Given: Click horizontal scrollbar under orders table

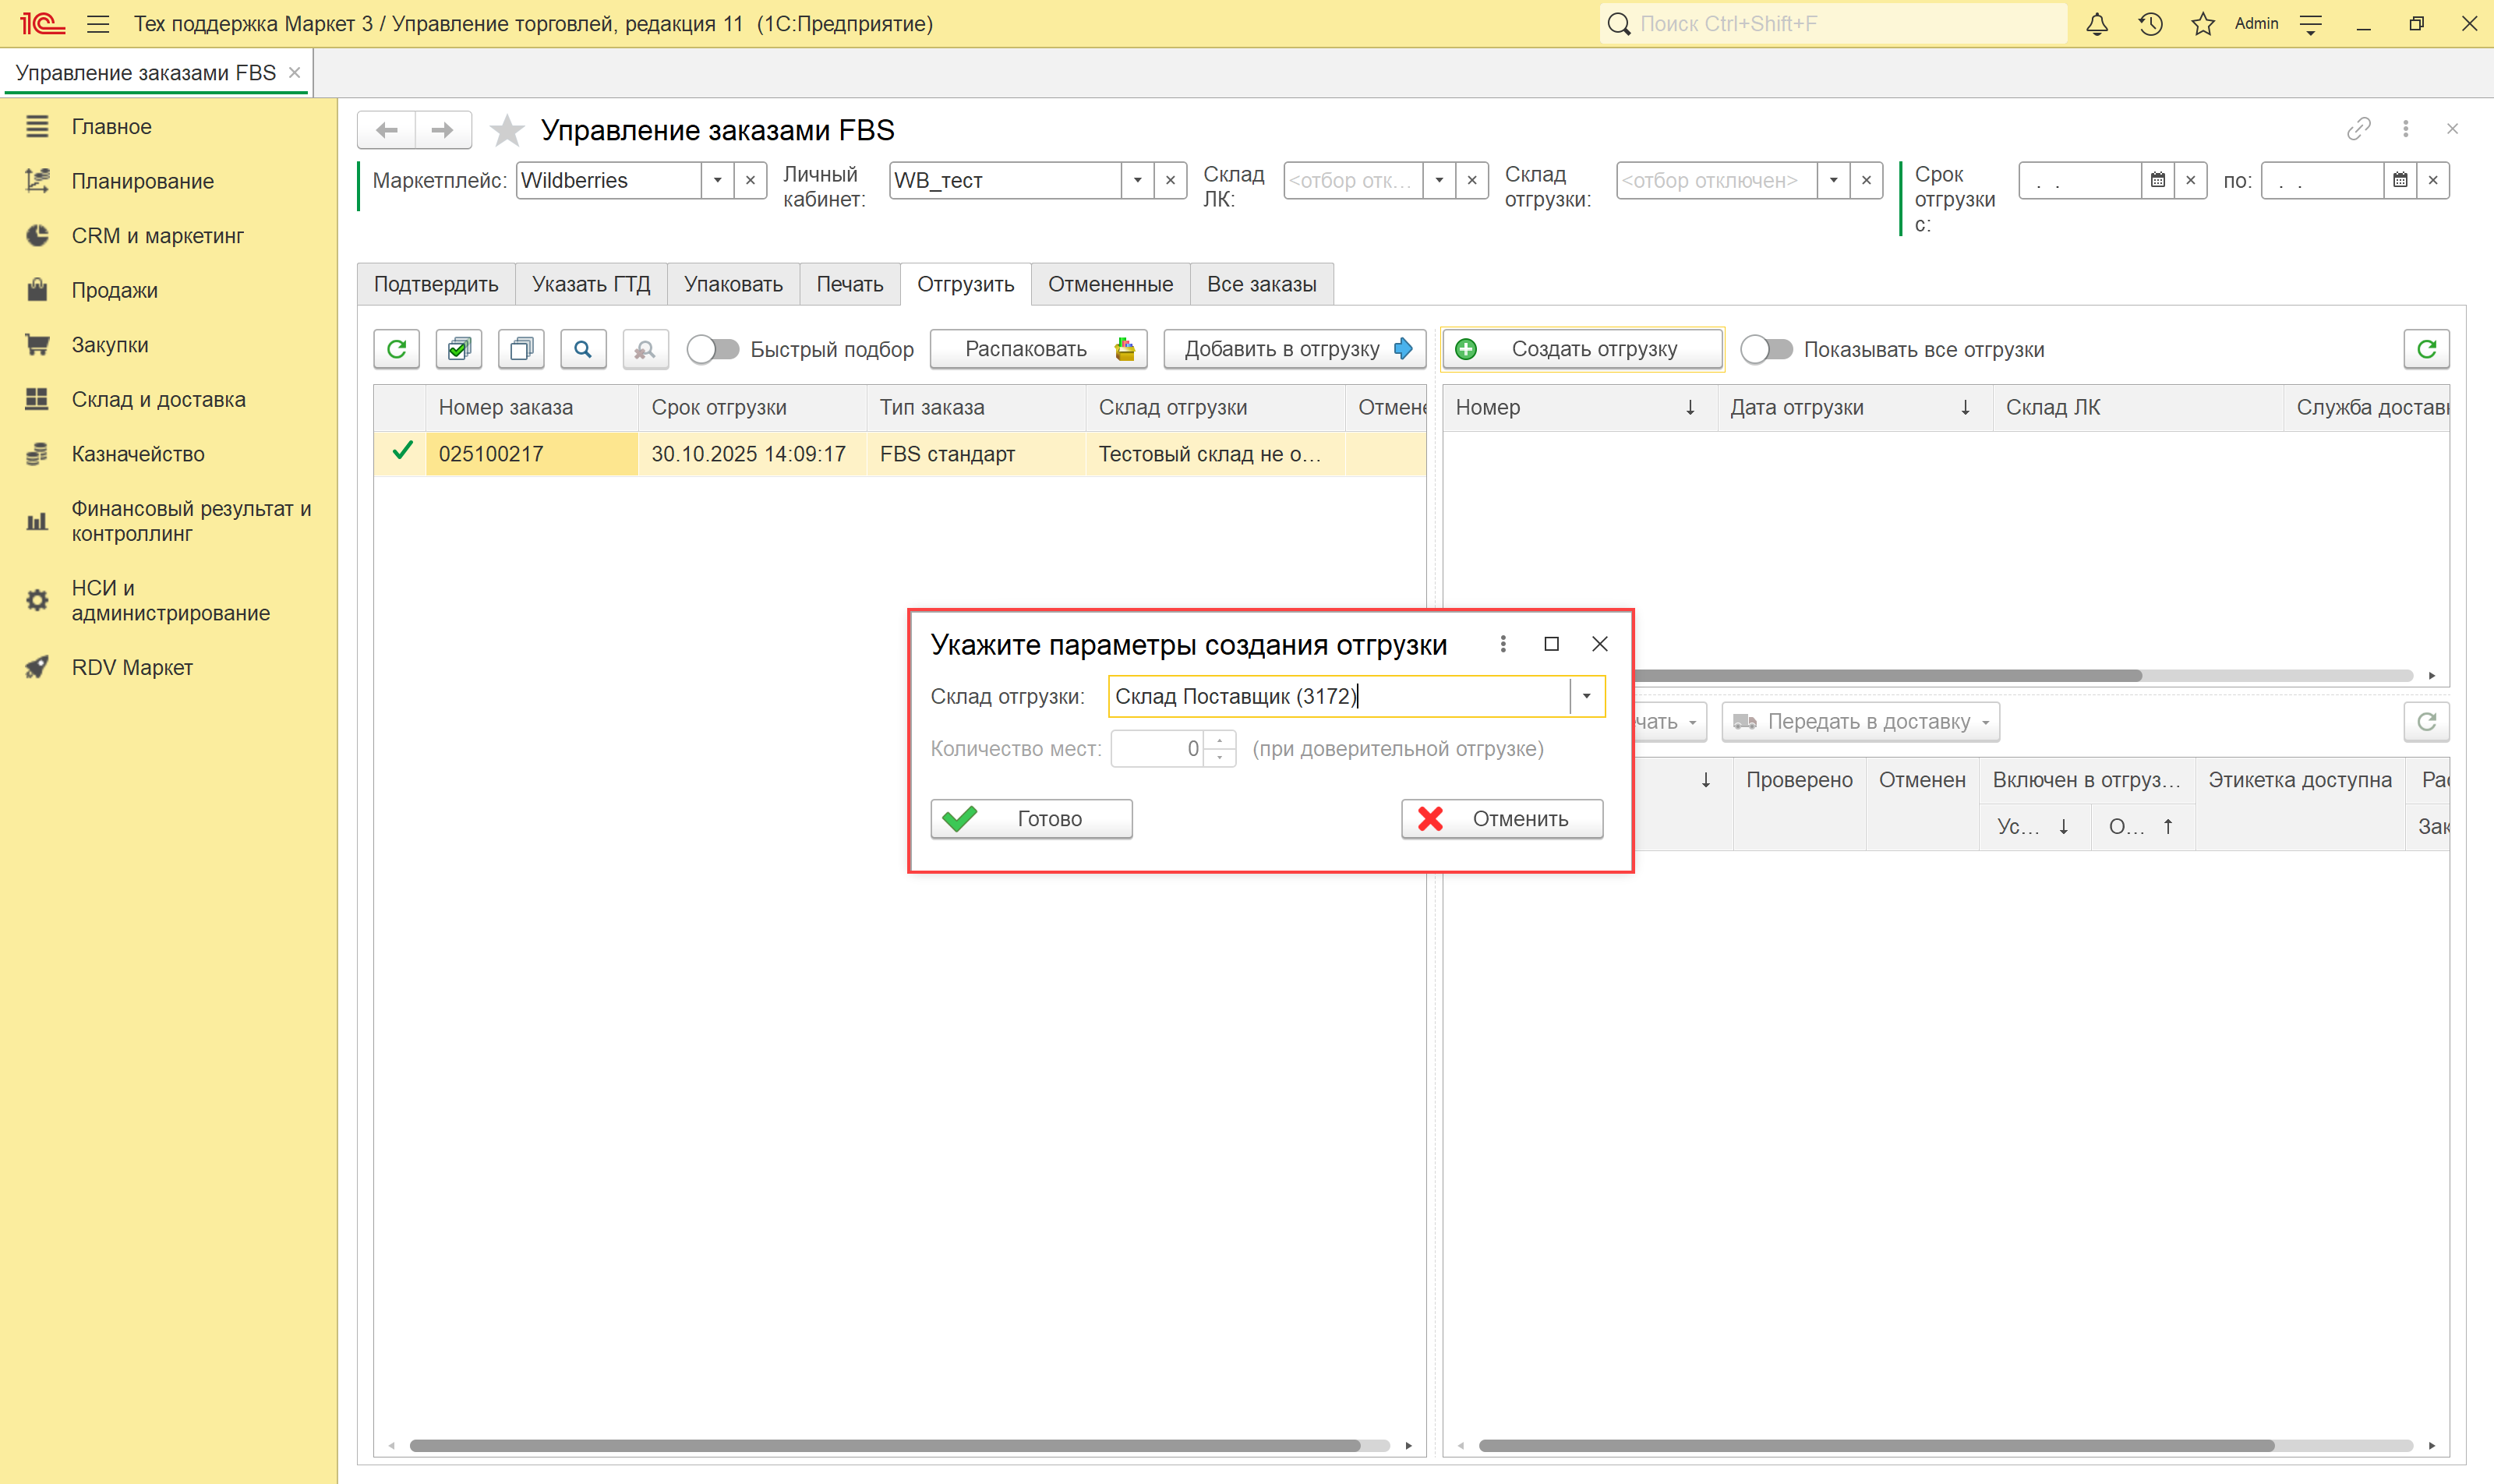Looking at the screenshot, I should tap(884, 1445).
